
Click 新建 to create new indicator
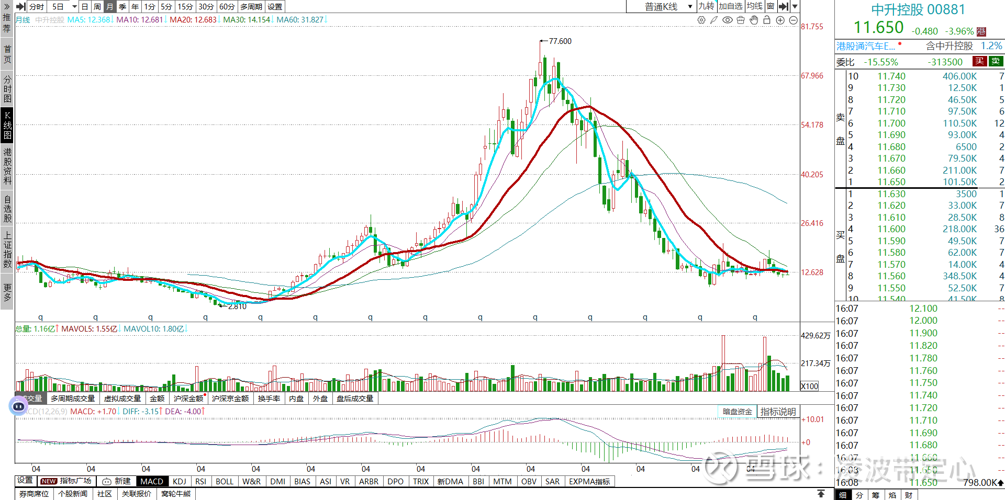(x=117, y=481)
